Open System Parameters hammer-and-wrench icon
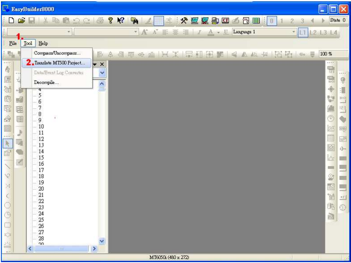Screen dimensions: 351x263 [x=184, y=20]
